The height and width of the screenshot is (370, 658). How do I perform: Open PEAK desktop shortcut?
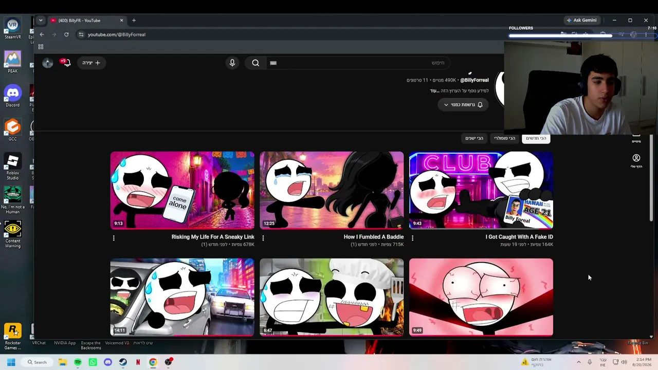(13, 62)
